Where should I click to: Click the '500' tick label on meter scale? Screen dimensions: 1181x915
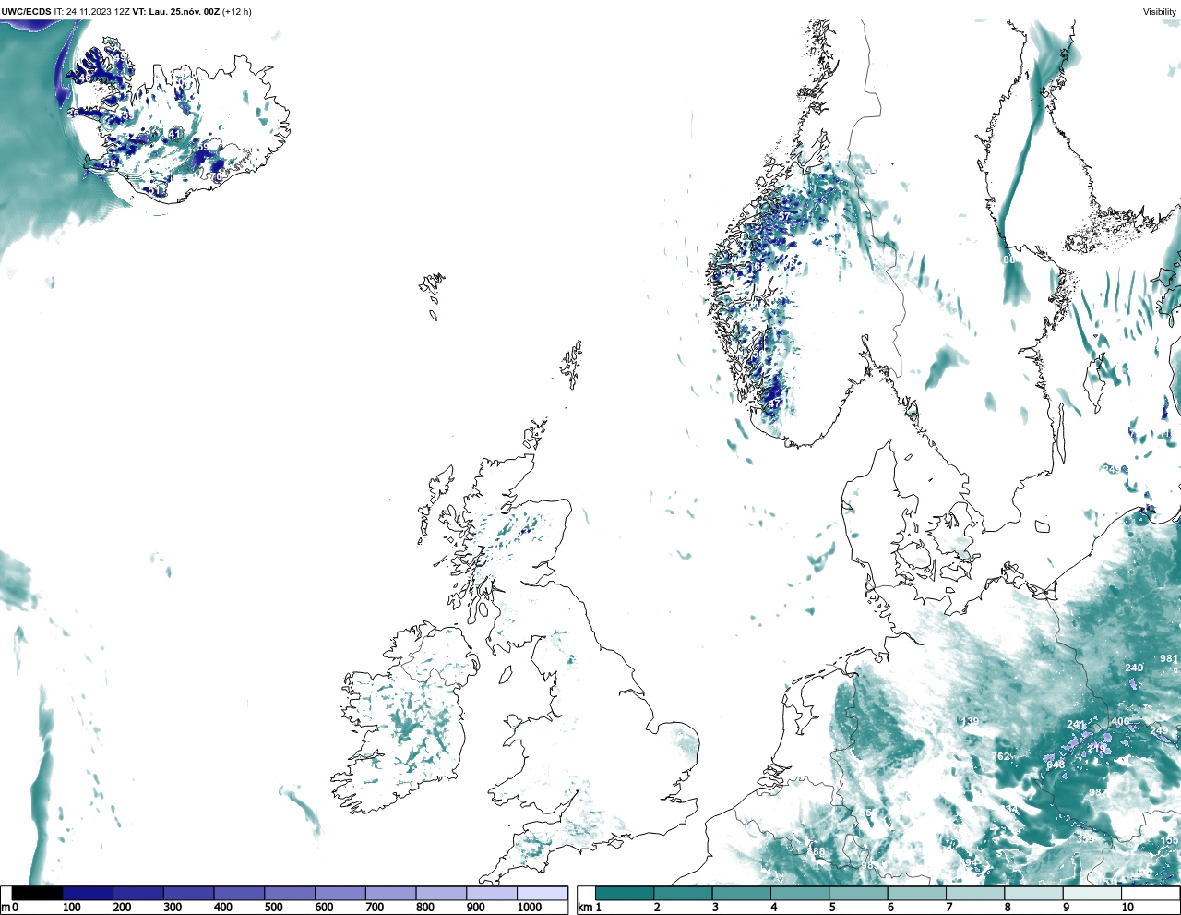click(274, 908)
